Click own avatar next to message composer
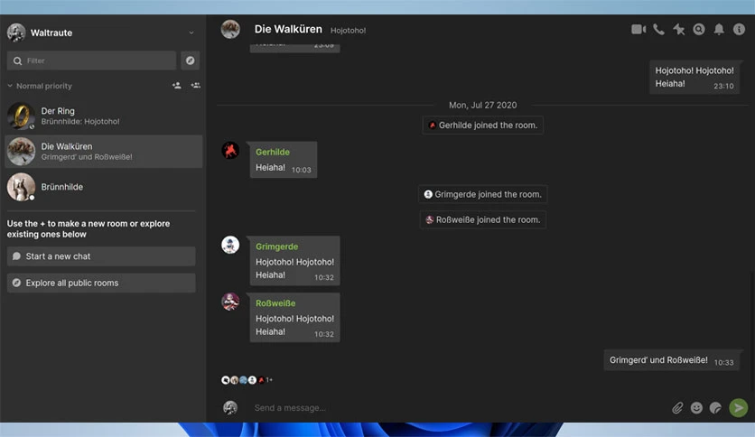 pyautogui.click(x=230, y=407)
